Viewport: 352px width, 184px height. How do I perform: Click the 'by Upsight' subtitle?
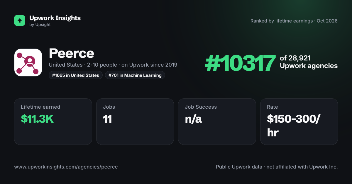(40, 25)
